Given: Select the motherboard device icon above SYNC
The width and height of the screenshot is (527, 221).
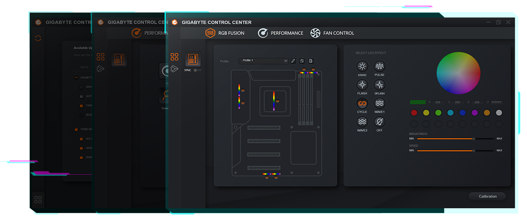Looking at the screenshot, I should coord(193,59).
